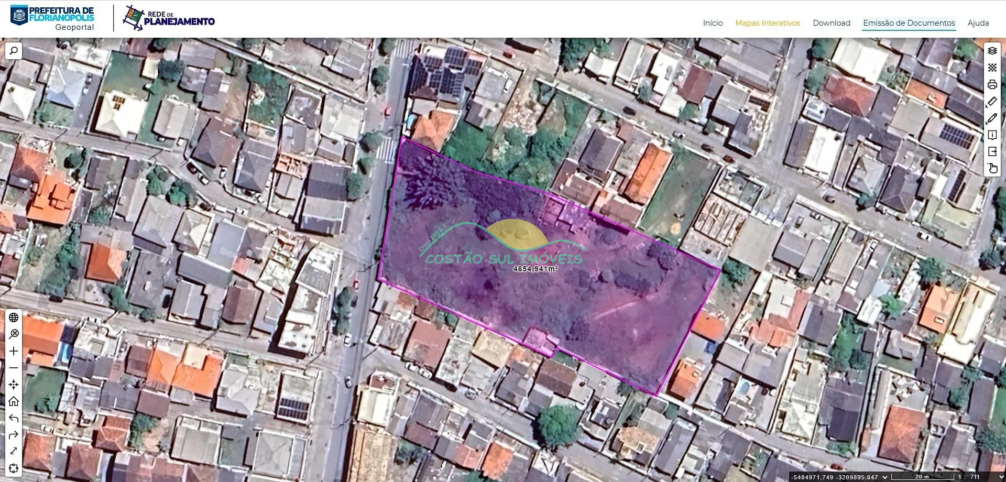Select the ruler measurement tool
Screen dimensions: 1006x482
pyautogui.click(x=992, y=101)
